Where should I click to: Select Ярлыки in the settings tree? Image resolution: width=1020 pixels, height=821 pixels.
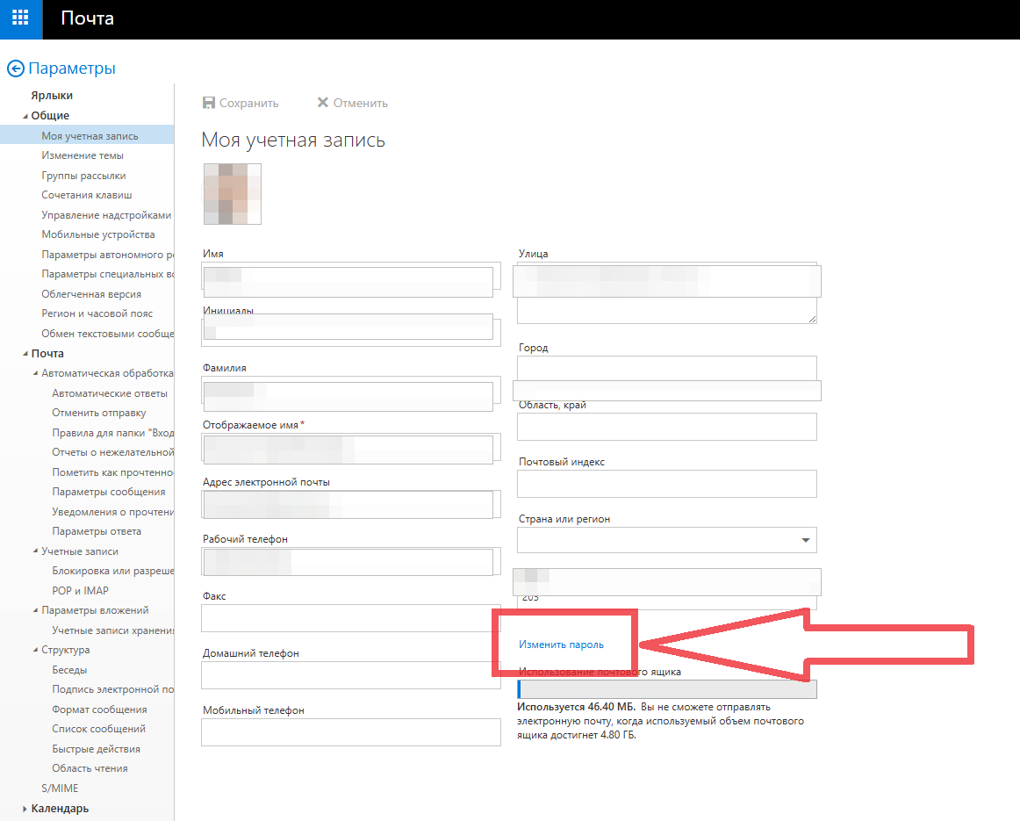[52, 96]
